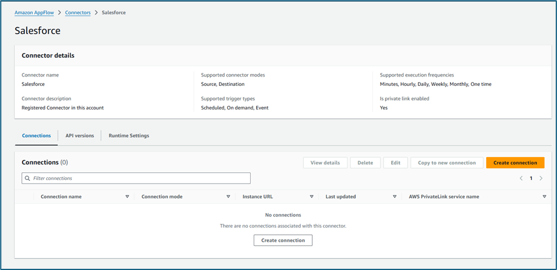557x270 pixels.
Task: Sort by Connection mode column arrow
Action: tap(228, 196)
